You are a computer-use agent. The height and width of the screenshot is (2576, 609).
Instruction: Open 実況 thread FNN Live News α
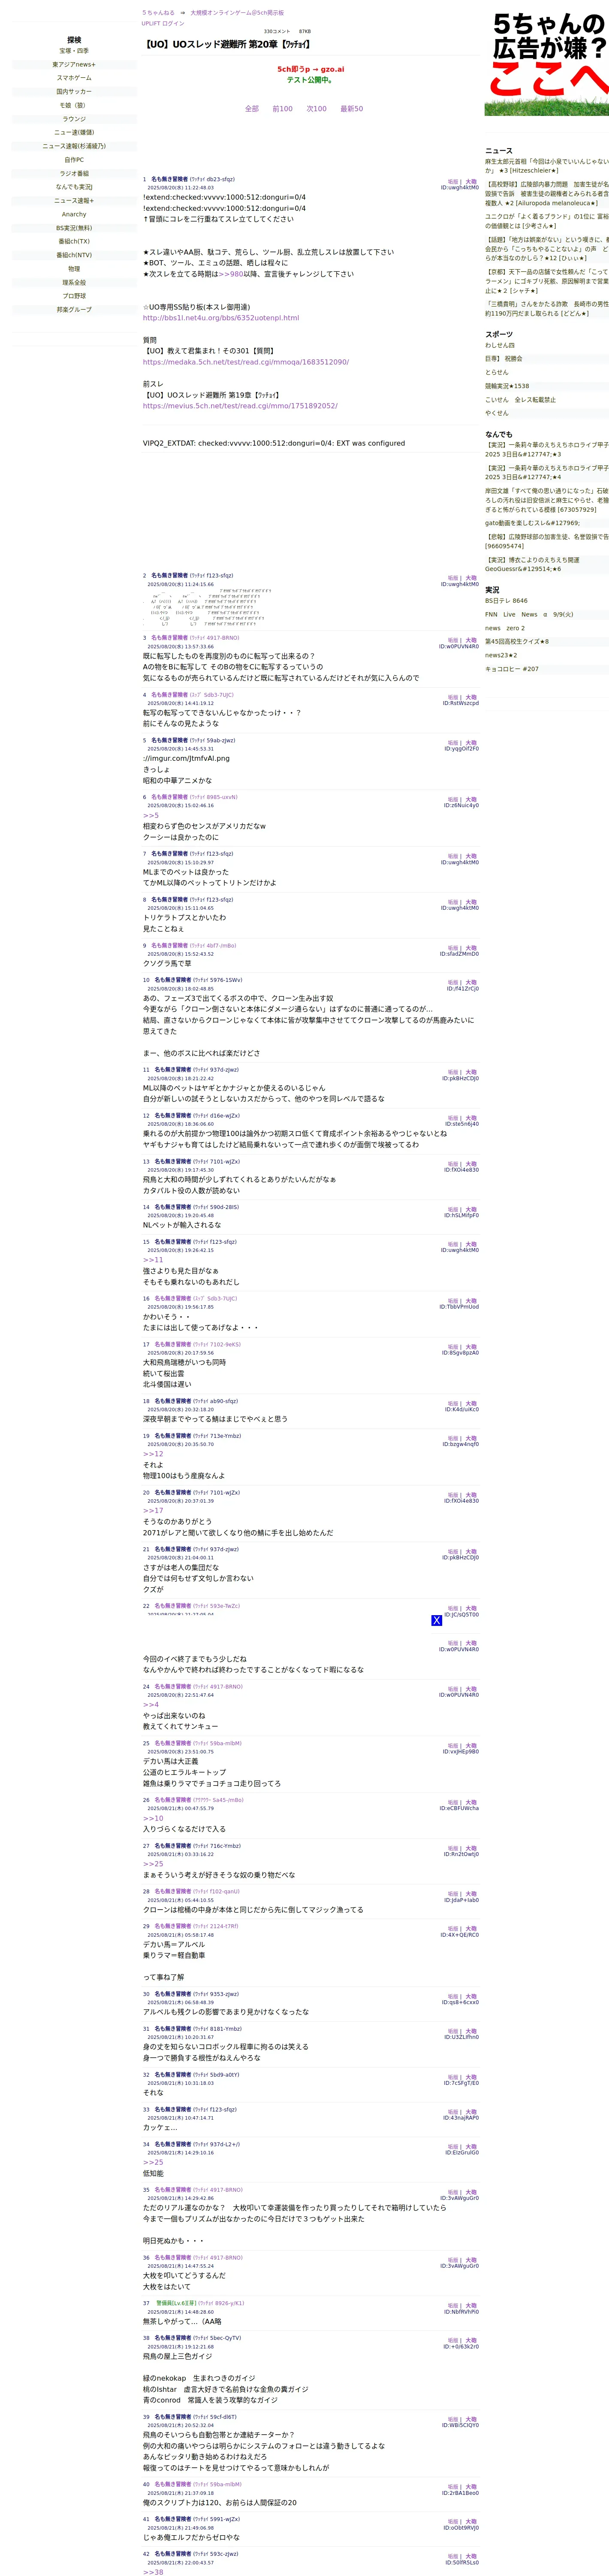point(529,615)
